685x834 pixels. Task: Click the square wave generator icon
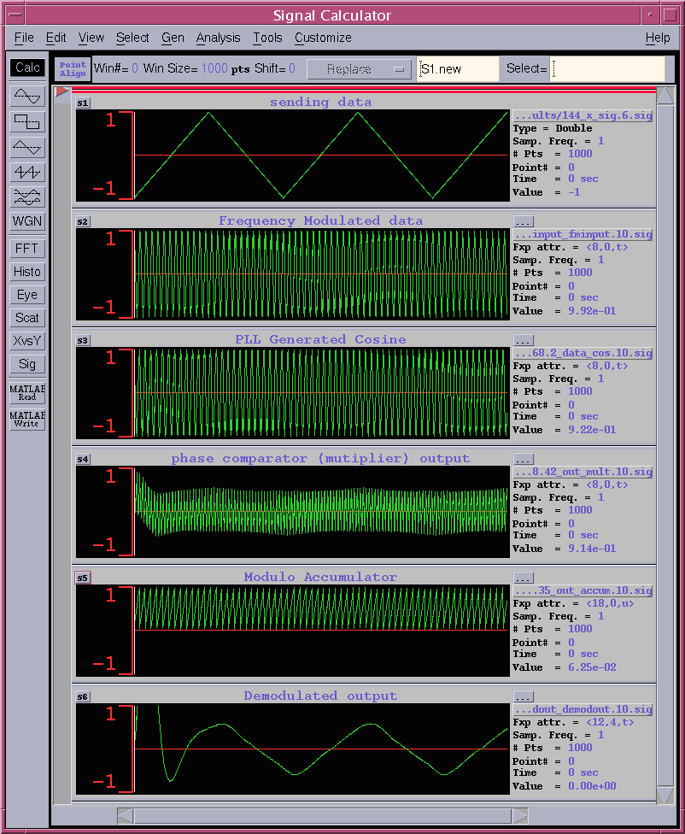[x=27, y=121]
